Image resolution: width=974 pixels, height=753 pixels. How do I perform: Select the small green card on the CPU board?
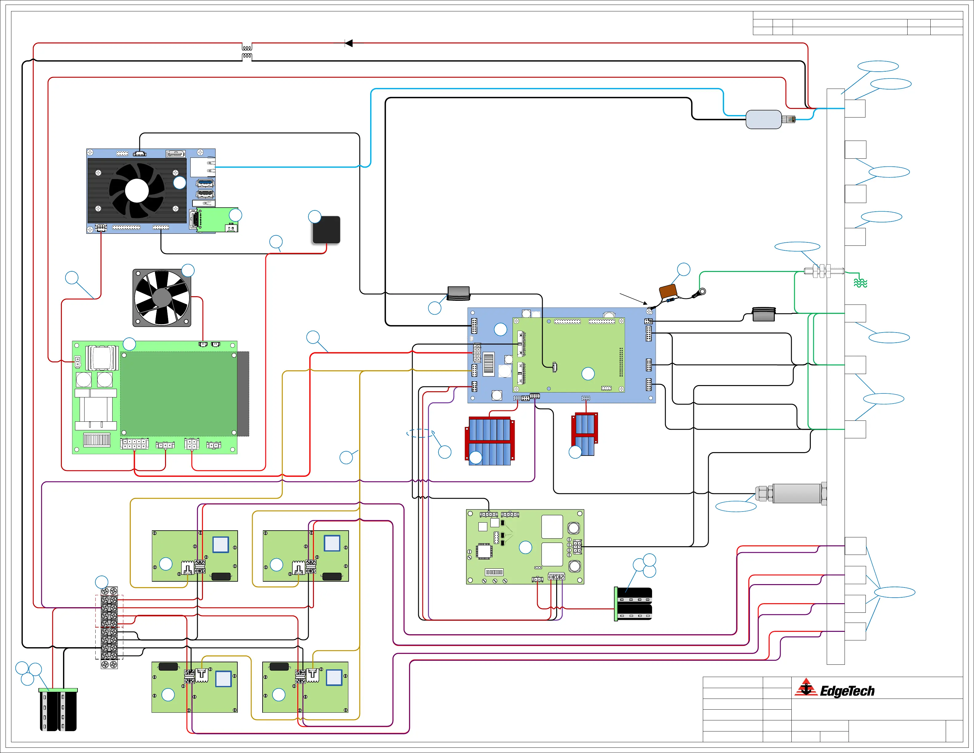pyautogui.click(x=217, y=220)
